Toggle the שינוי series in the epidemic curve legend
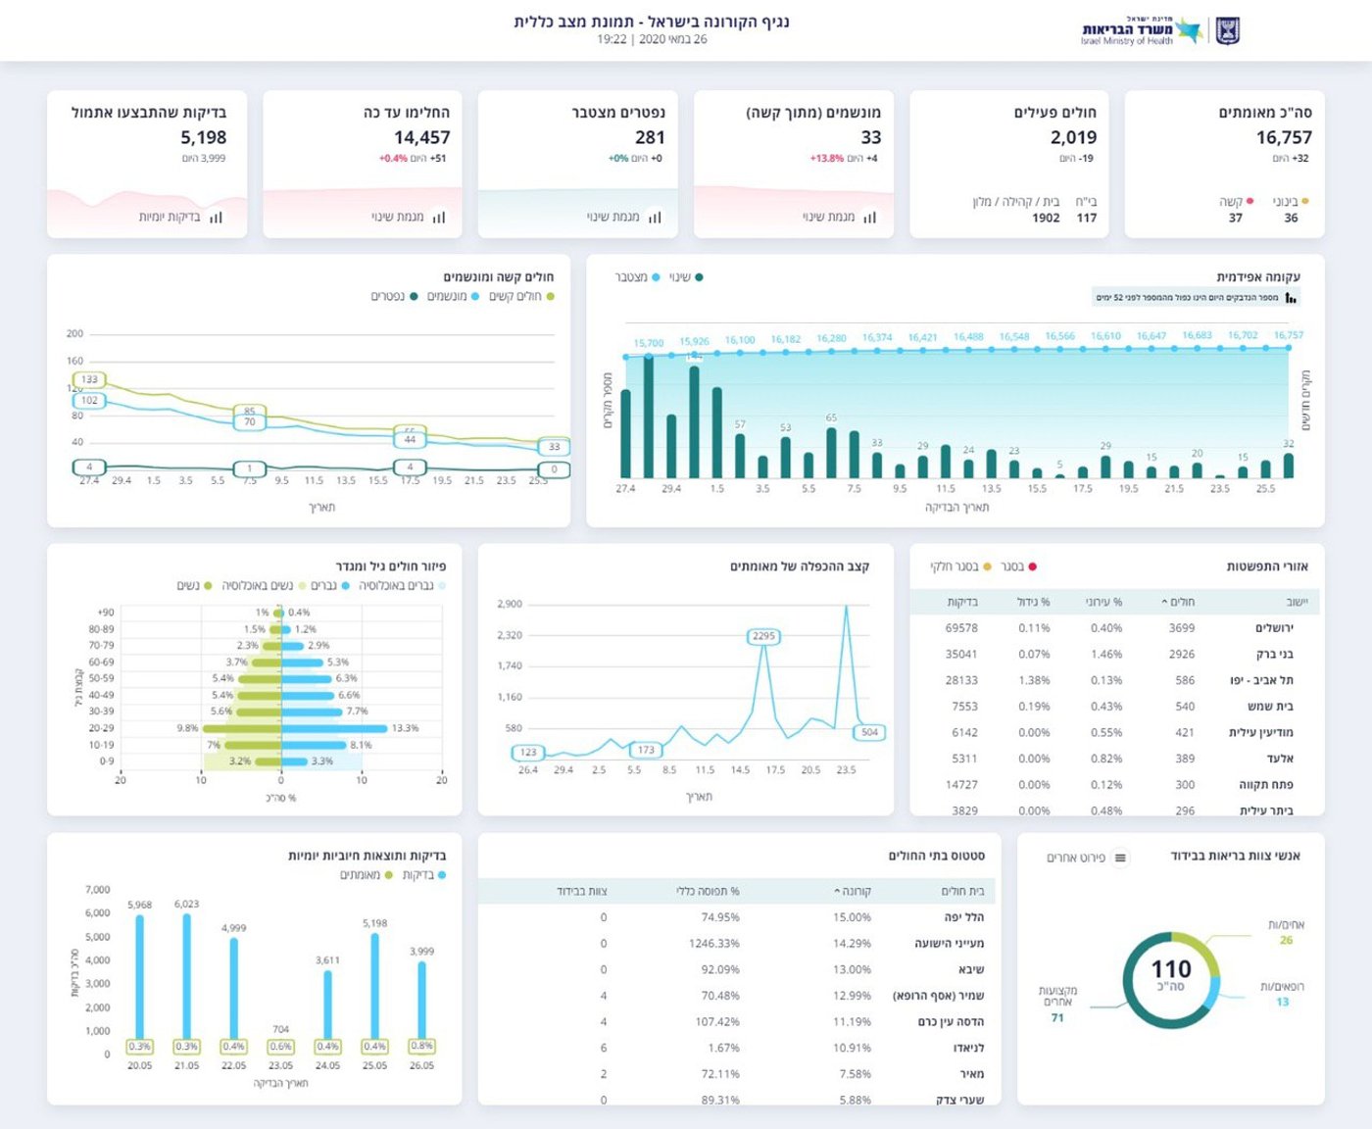The image size is (1372, 1129). pyautogui.click(x=686, y=277)
